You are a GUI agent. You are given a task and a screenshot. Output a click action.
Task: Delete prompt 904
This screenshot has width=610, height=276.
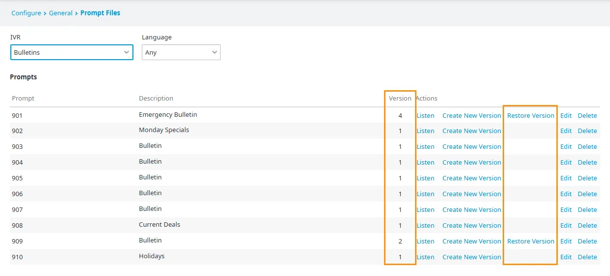pos(587,163)
